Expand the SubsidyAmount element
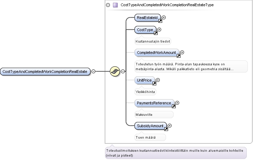The height and width of the screenshot is (160, 253). [169, 125]
